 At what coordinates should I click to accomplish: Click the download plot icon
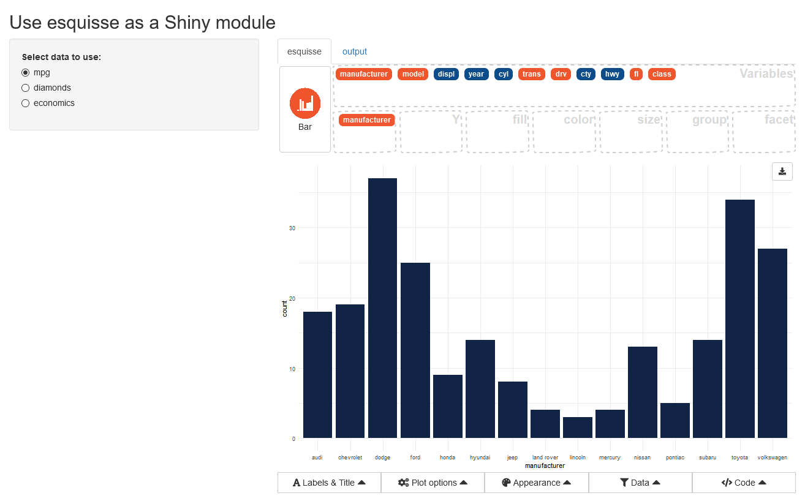coord(782,171)
